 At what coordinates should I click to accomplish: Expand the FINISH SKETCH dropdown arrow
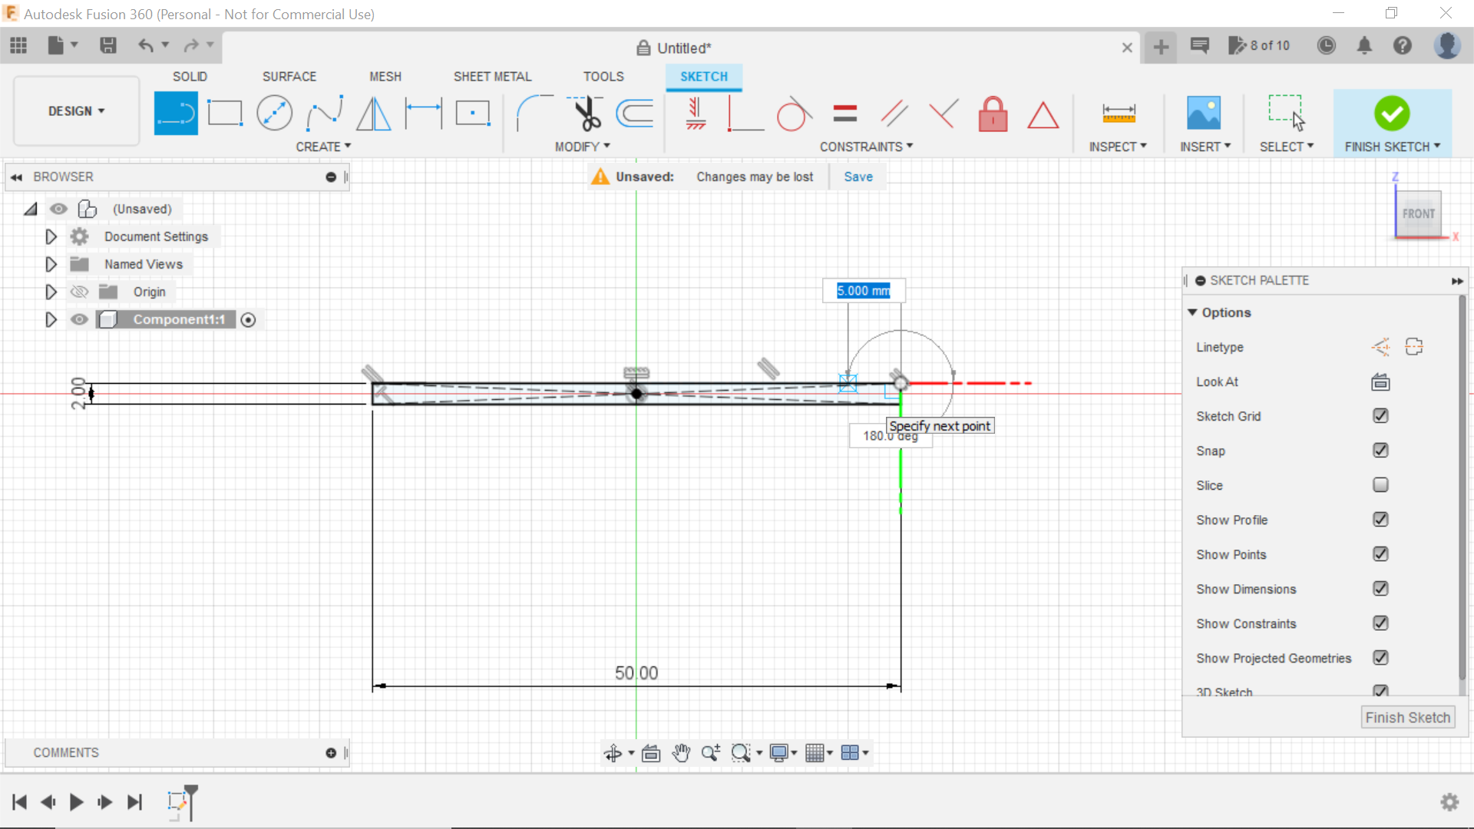(1436, 147)
